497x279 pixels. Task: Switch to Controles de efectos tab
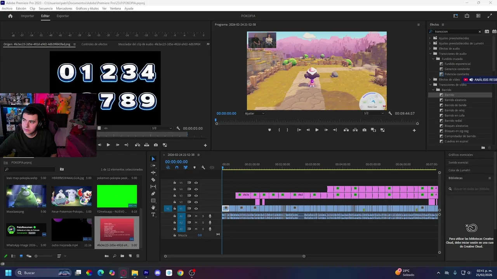tap(94, 44)
